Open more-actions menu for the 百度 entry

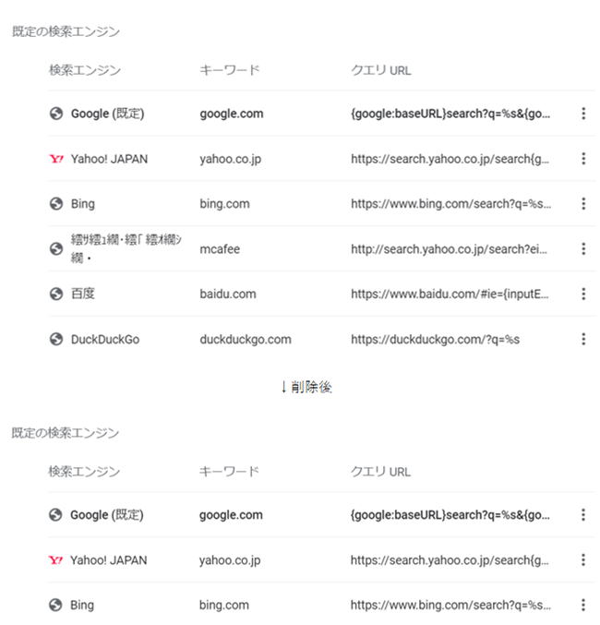583,294
